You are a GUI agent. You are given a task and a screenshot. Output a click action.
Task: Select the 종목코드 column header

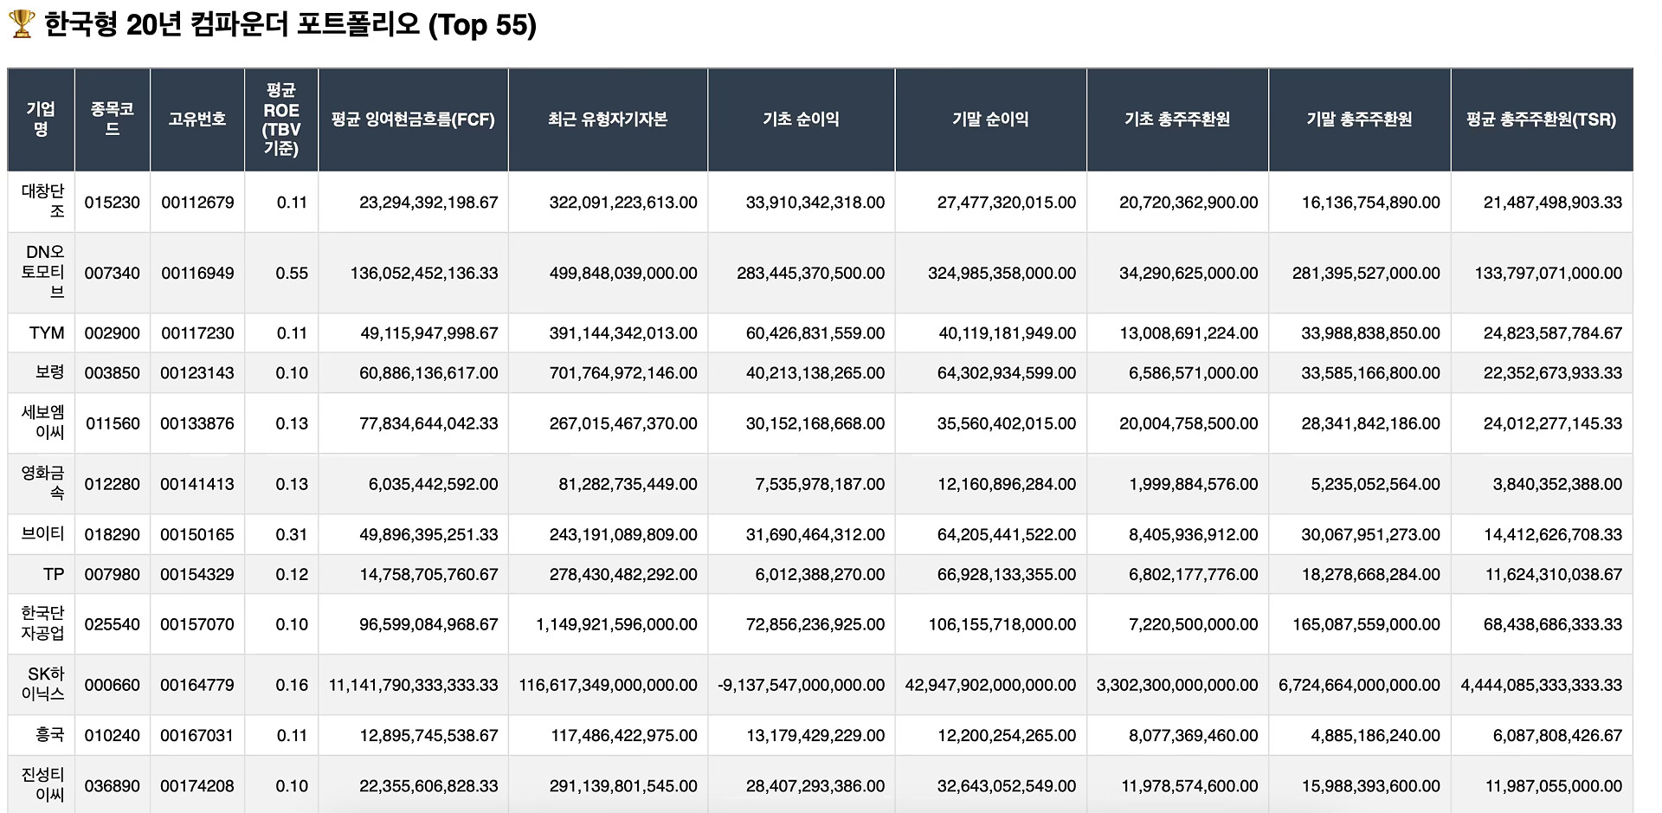[113, 119]
